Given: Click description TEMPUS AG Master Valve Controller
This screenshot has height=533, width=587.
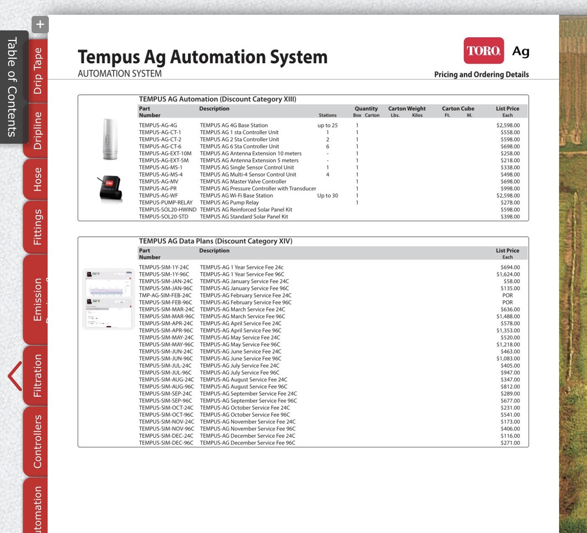Looking at the screenshot, I should pyautogui.click(x=243, y=181).
